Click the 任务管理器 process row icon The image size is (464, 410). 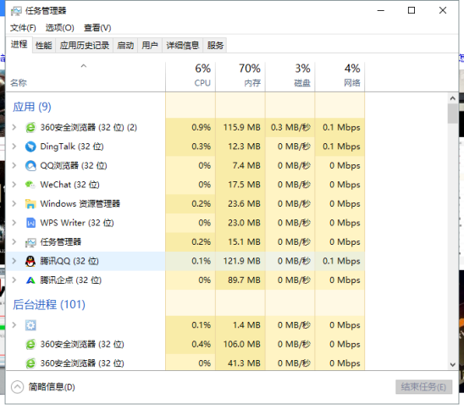[x=30, y=242]
